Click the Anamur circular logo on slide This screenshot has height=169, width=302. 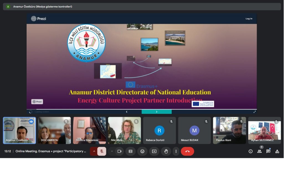coord(86,43)
